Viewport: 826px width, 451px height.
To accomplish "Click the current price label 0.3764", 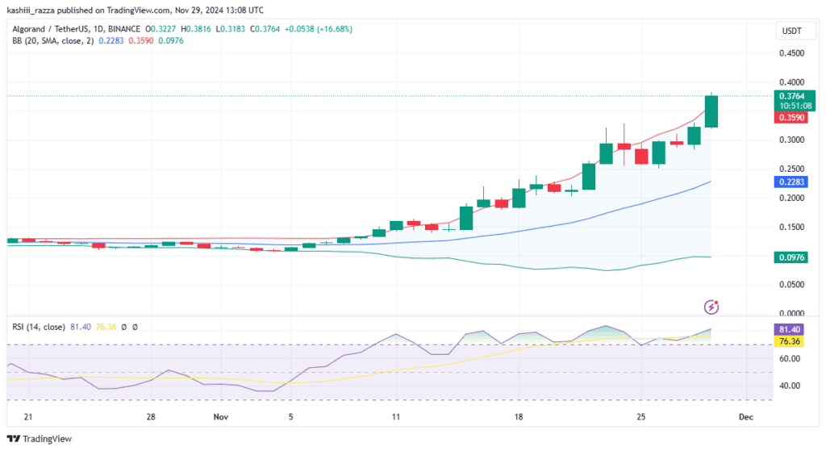I will [792, 96].
